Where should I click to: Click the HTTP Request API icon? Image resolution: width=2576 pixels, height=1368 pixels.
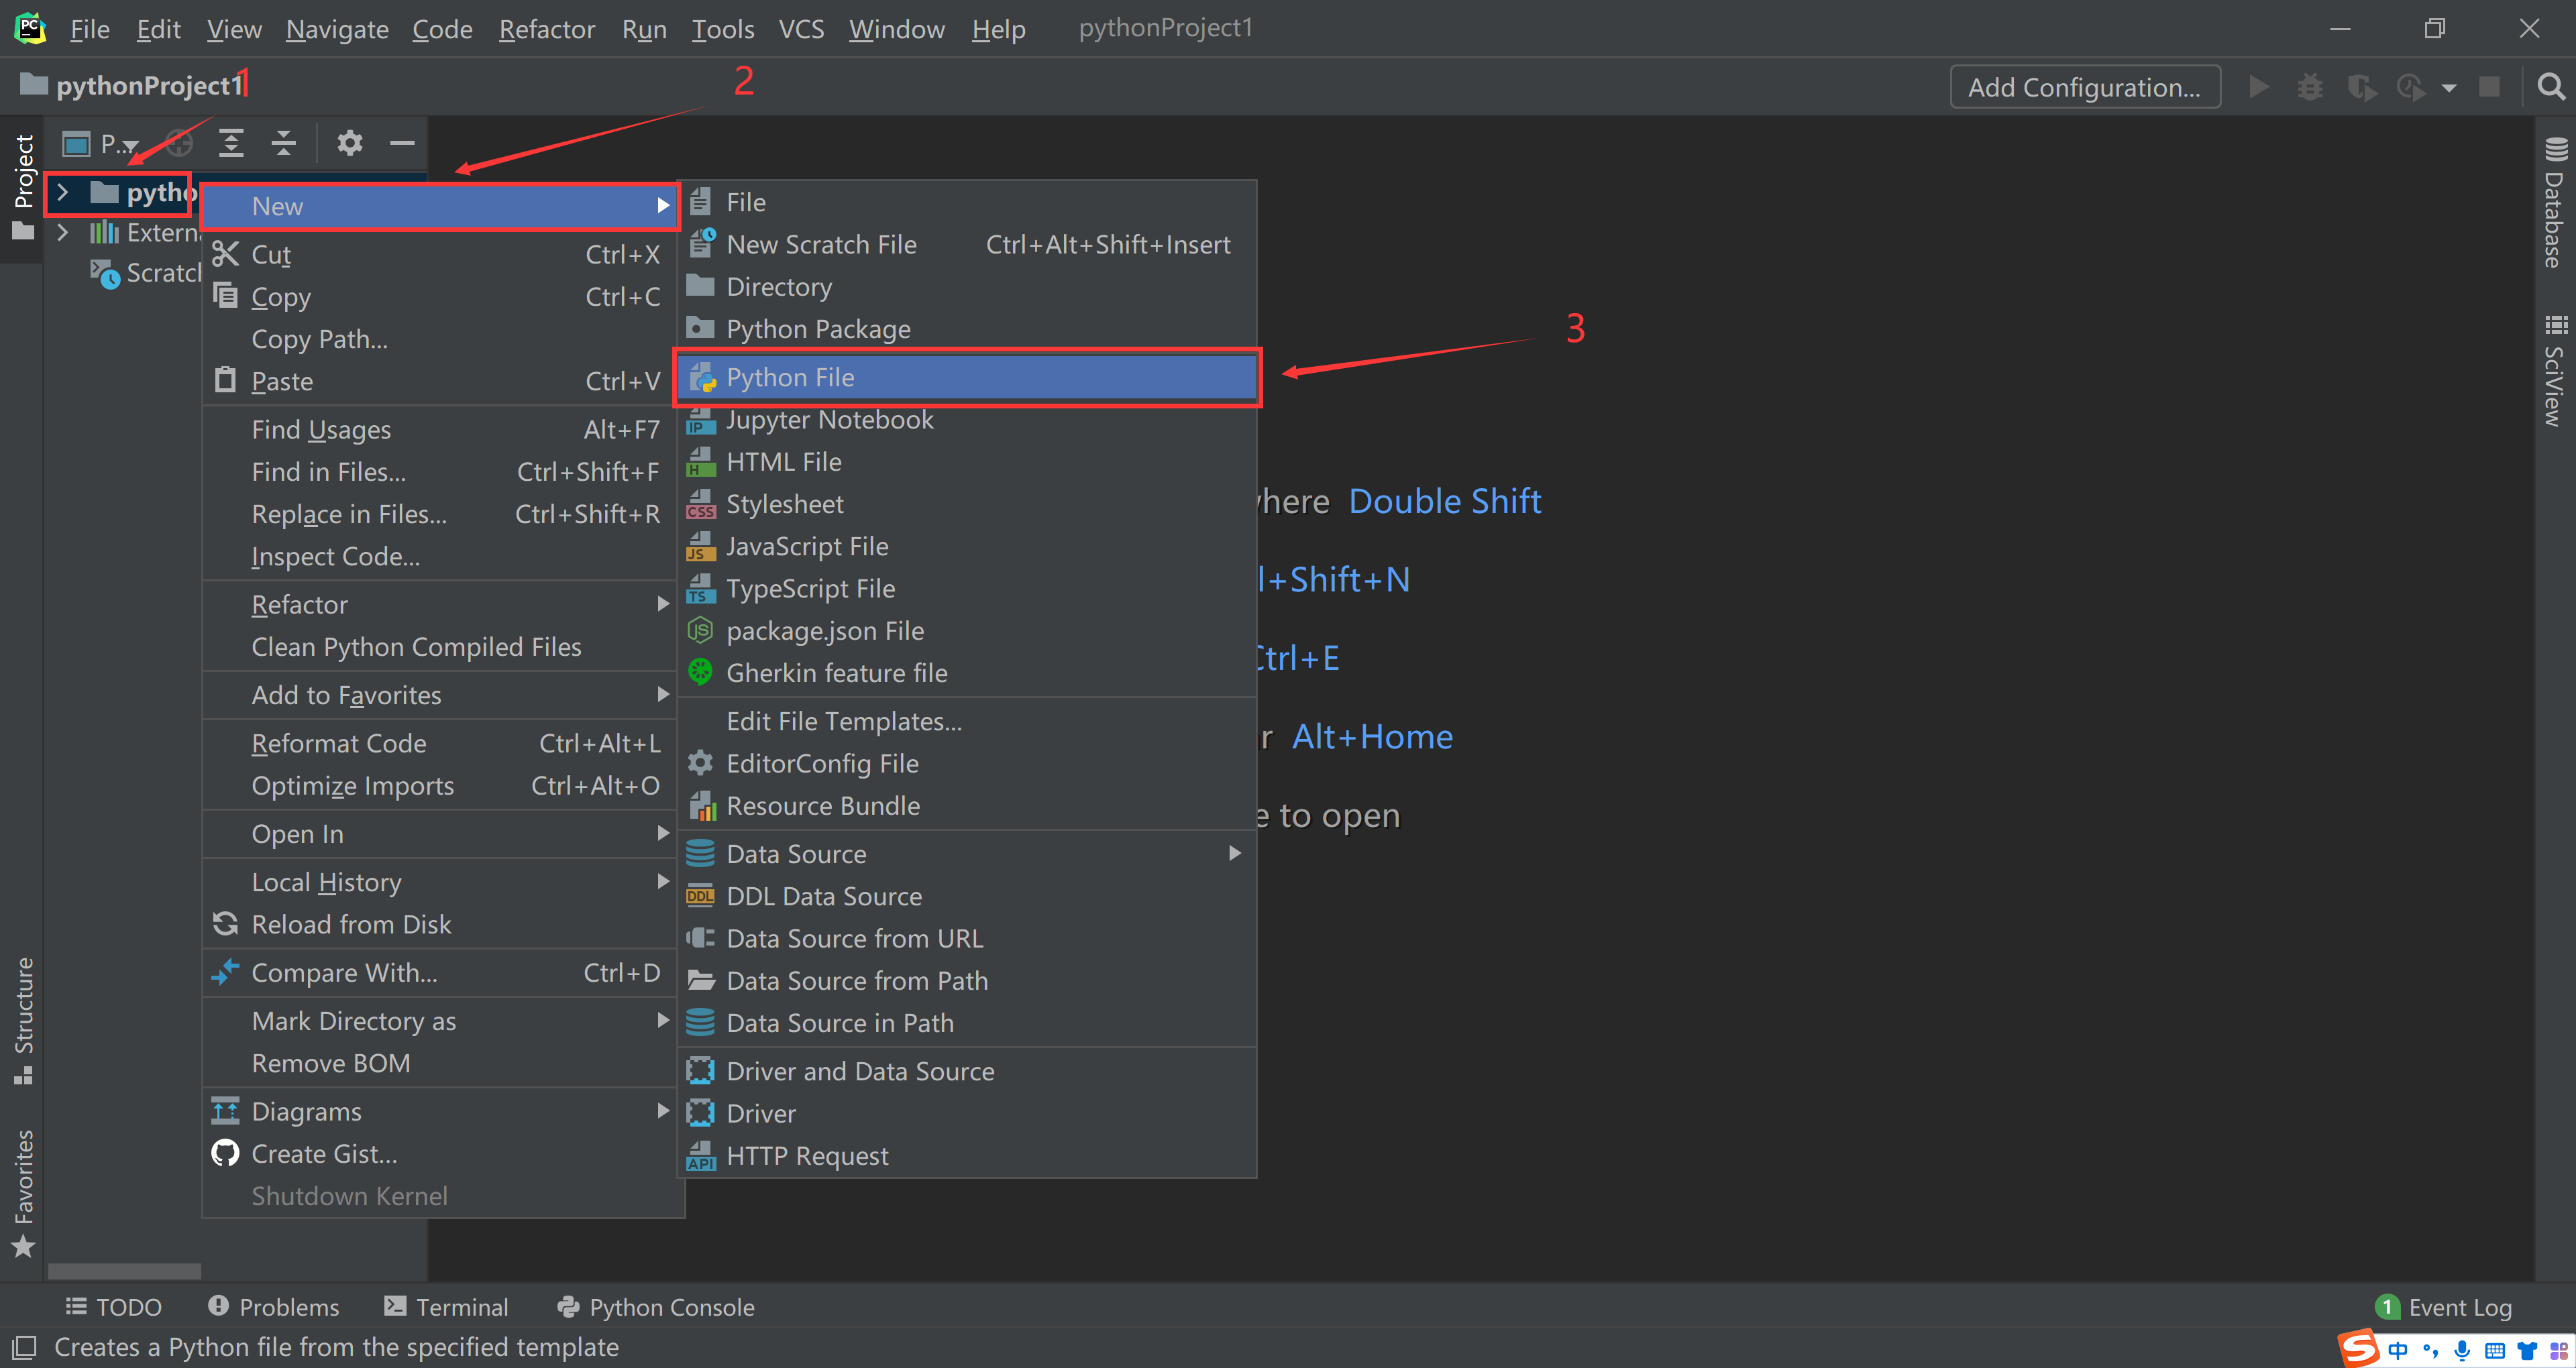700,1156
